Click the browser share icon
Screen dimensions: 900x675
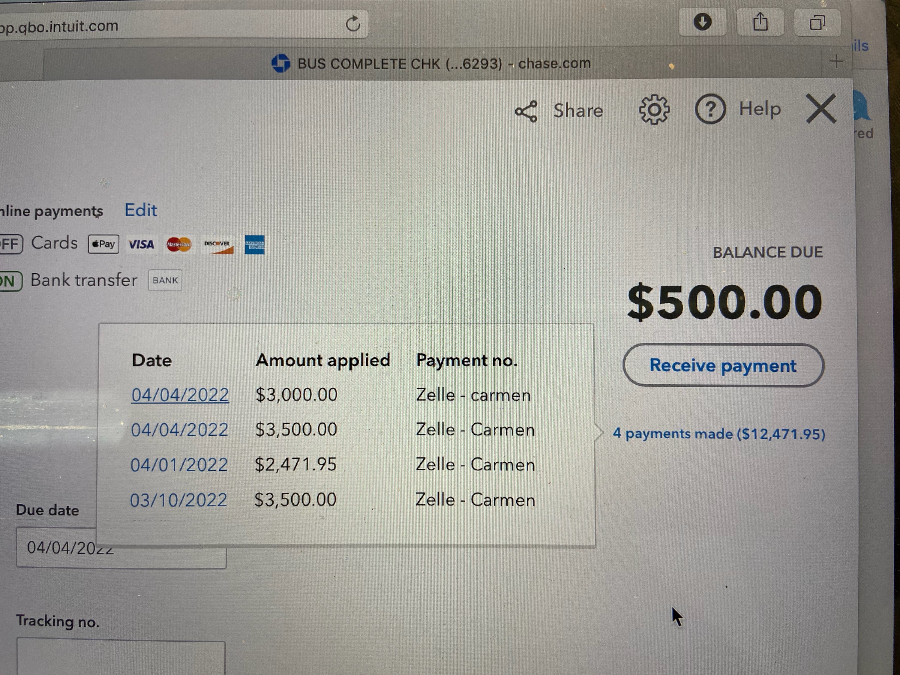[x=760, y=22]
